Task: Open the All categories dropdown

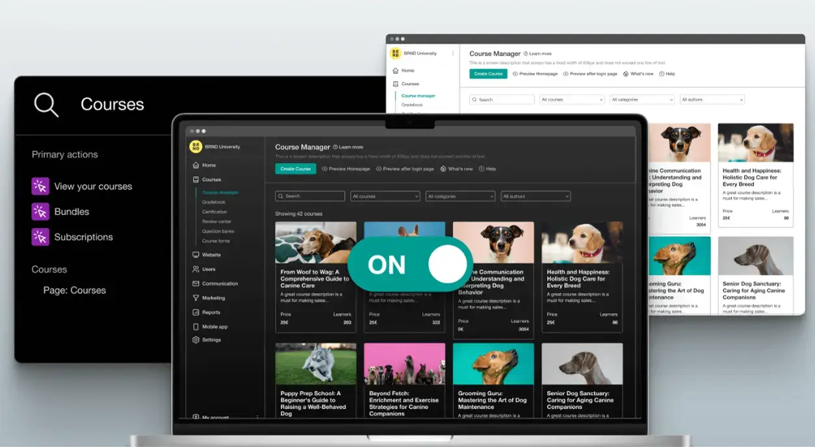Action: (x=460, y=196)
